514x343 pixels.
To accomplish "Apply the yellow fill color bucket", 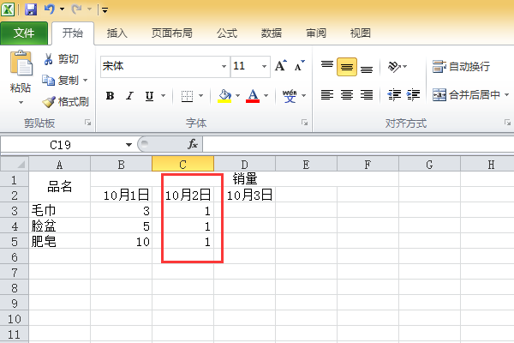I will pyautogui.click(x=224, y=96).
